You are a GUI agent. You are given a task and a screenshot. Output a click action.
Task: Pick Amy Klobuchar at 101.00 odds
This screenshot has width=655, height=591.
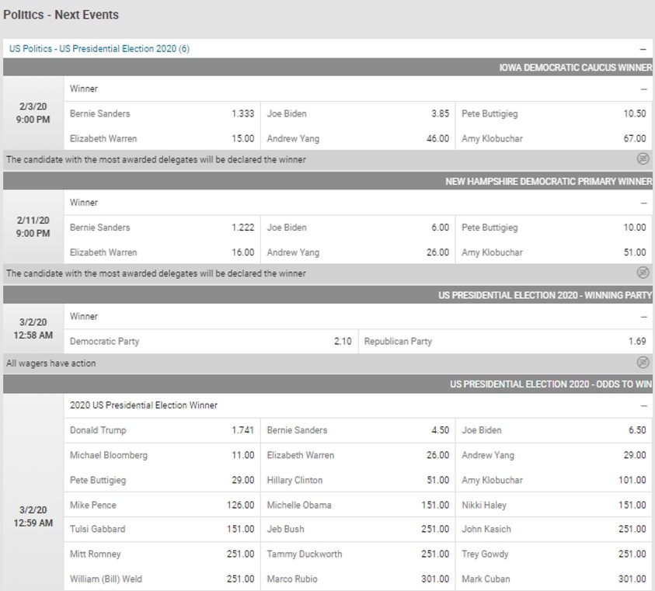[554, 480]
